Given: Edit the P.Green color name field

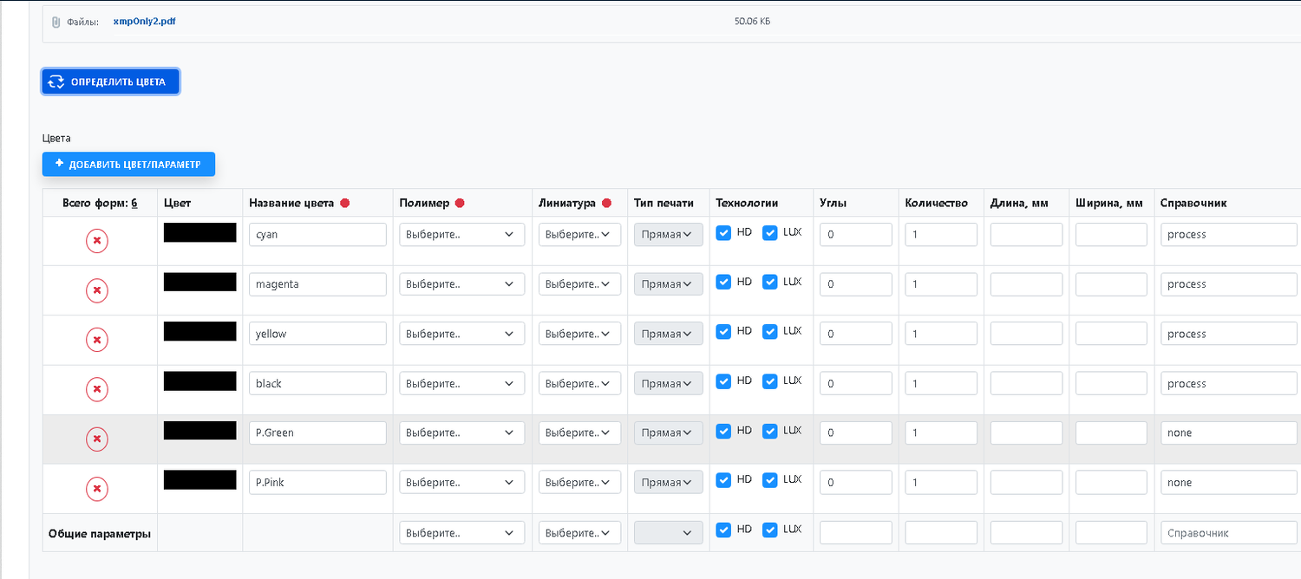Looking at the screenshot, I should coord(317,433).
